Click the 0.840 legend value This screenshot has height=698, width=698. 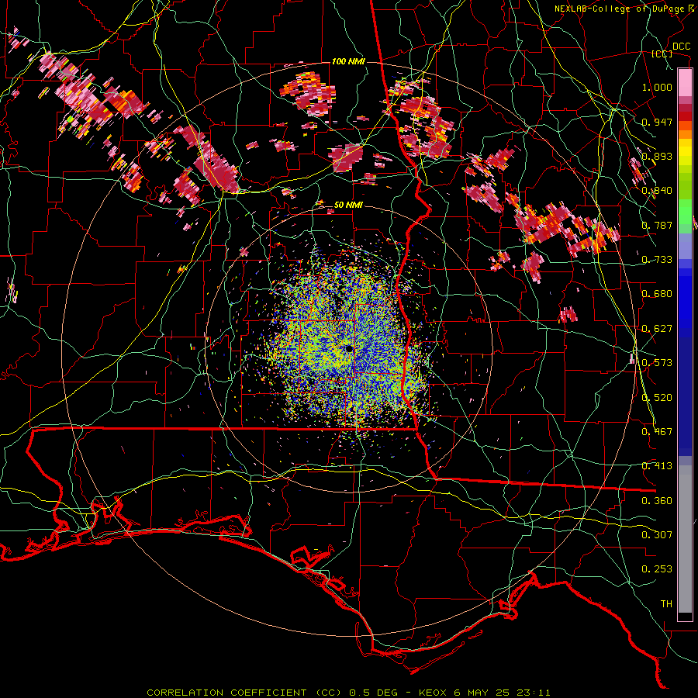(657, 191)
